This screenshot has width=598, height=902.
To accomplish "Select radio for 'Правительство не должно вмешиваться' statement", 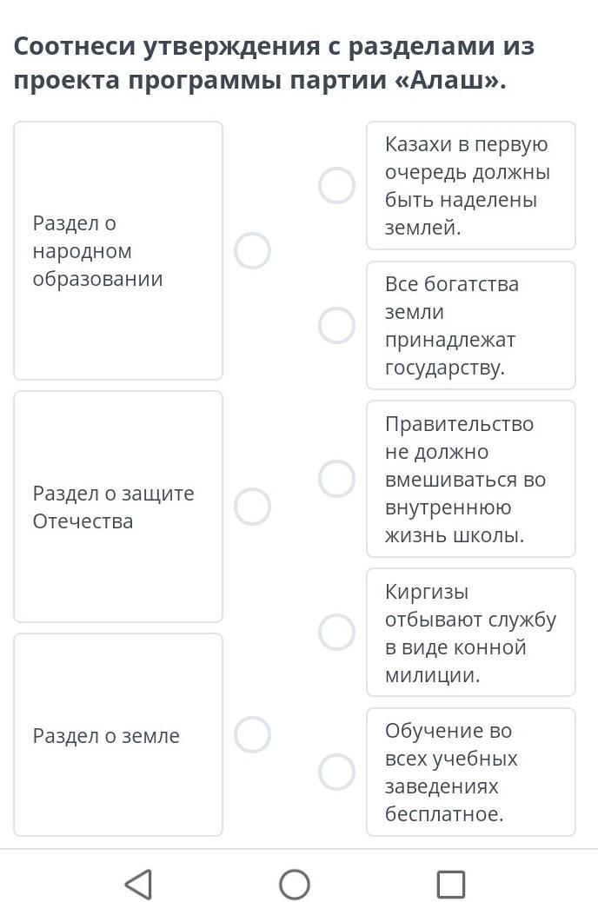I will tap(336, 479).
